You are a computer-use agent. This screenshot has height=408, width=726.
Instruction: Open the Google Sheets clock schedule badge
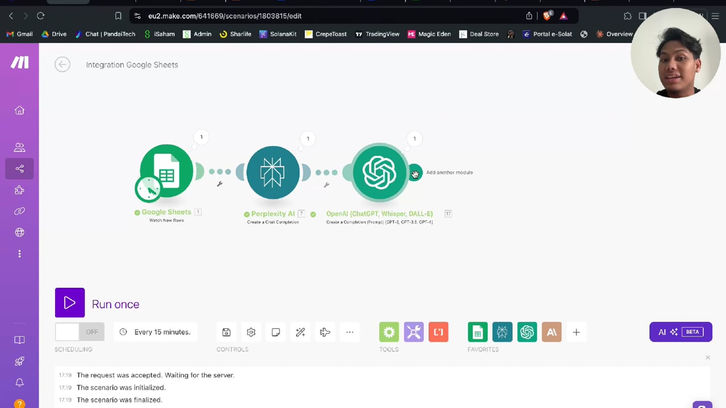(x=148, y=188)
